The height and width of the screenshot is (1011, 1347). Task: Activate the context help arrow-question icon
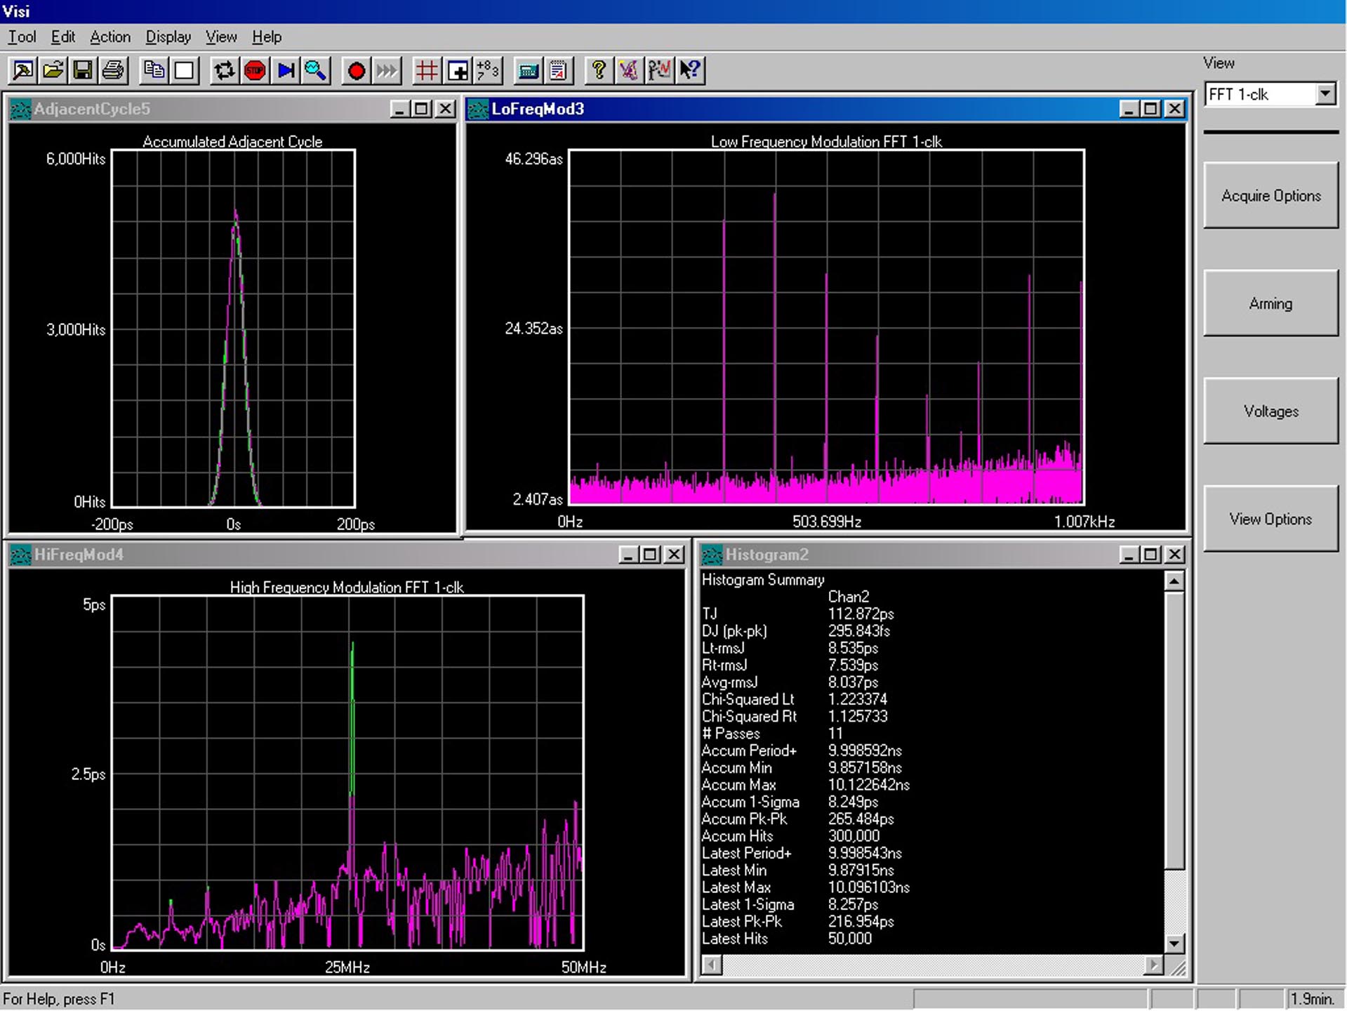[x=691, y=70]
